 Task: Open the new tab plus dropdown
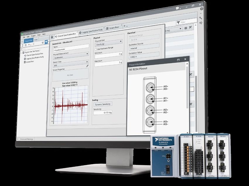(125, 26)
